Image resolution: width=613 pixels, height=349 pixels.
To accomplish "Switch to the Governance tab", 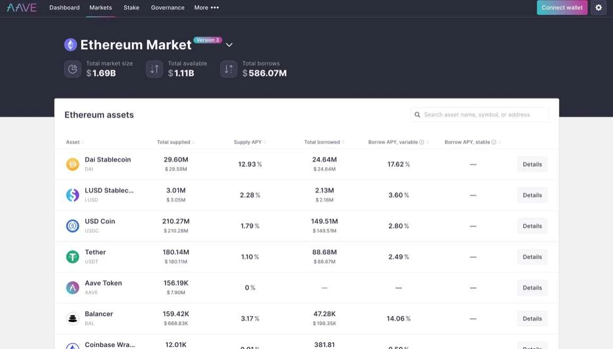I will pos(168,7).
